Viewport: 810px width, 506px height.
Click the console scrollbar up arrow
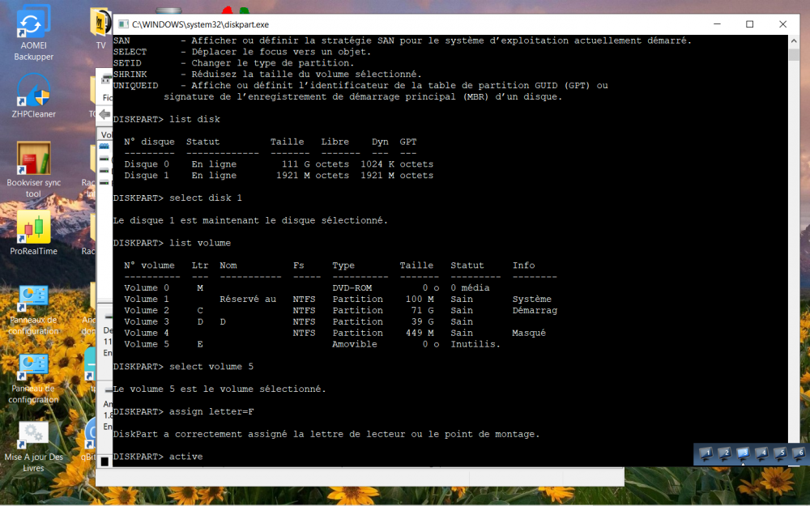point(794,40)
